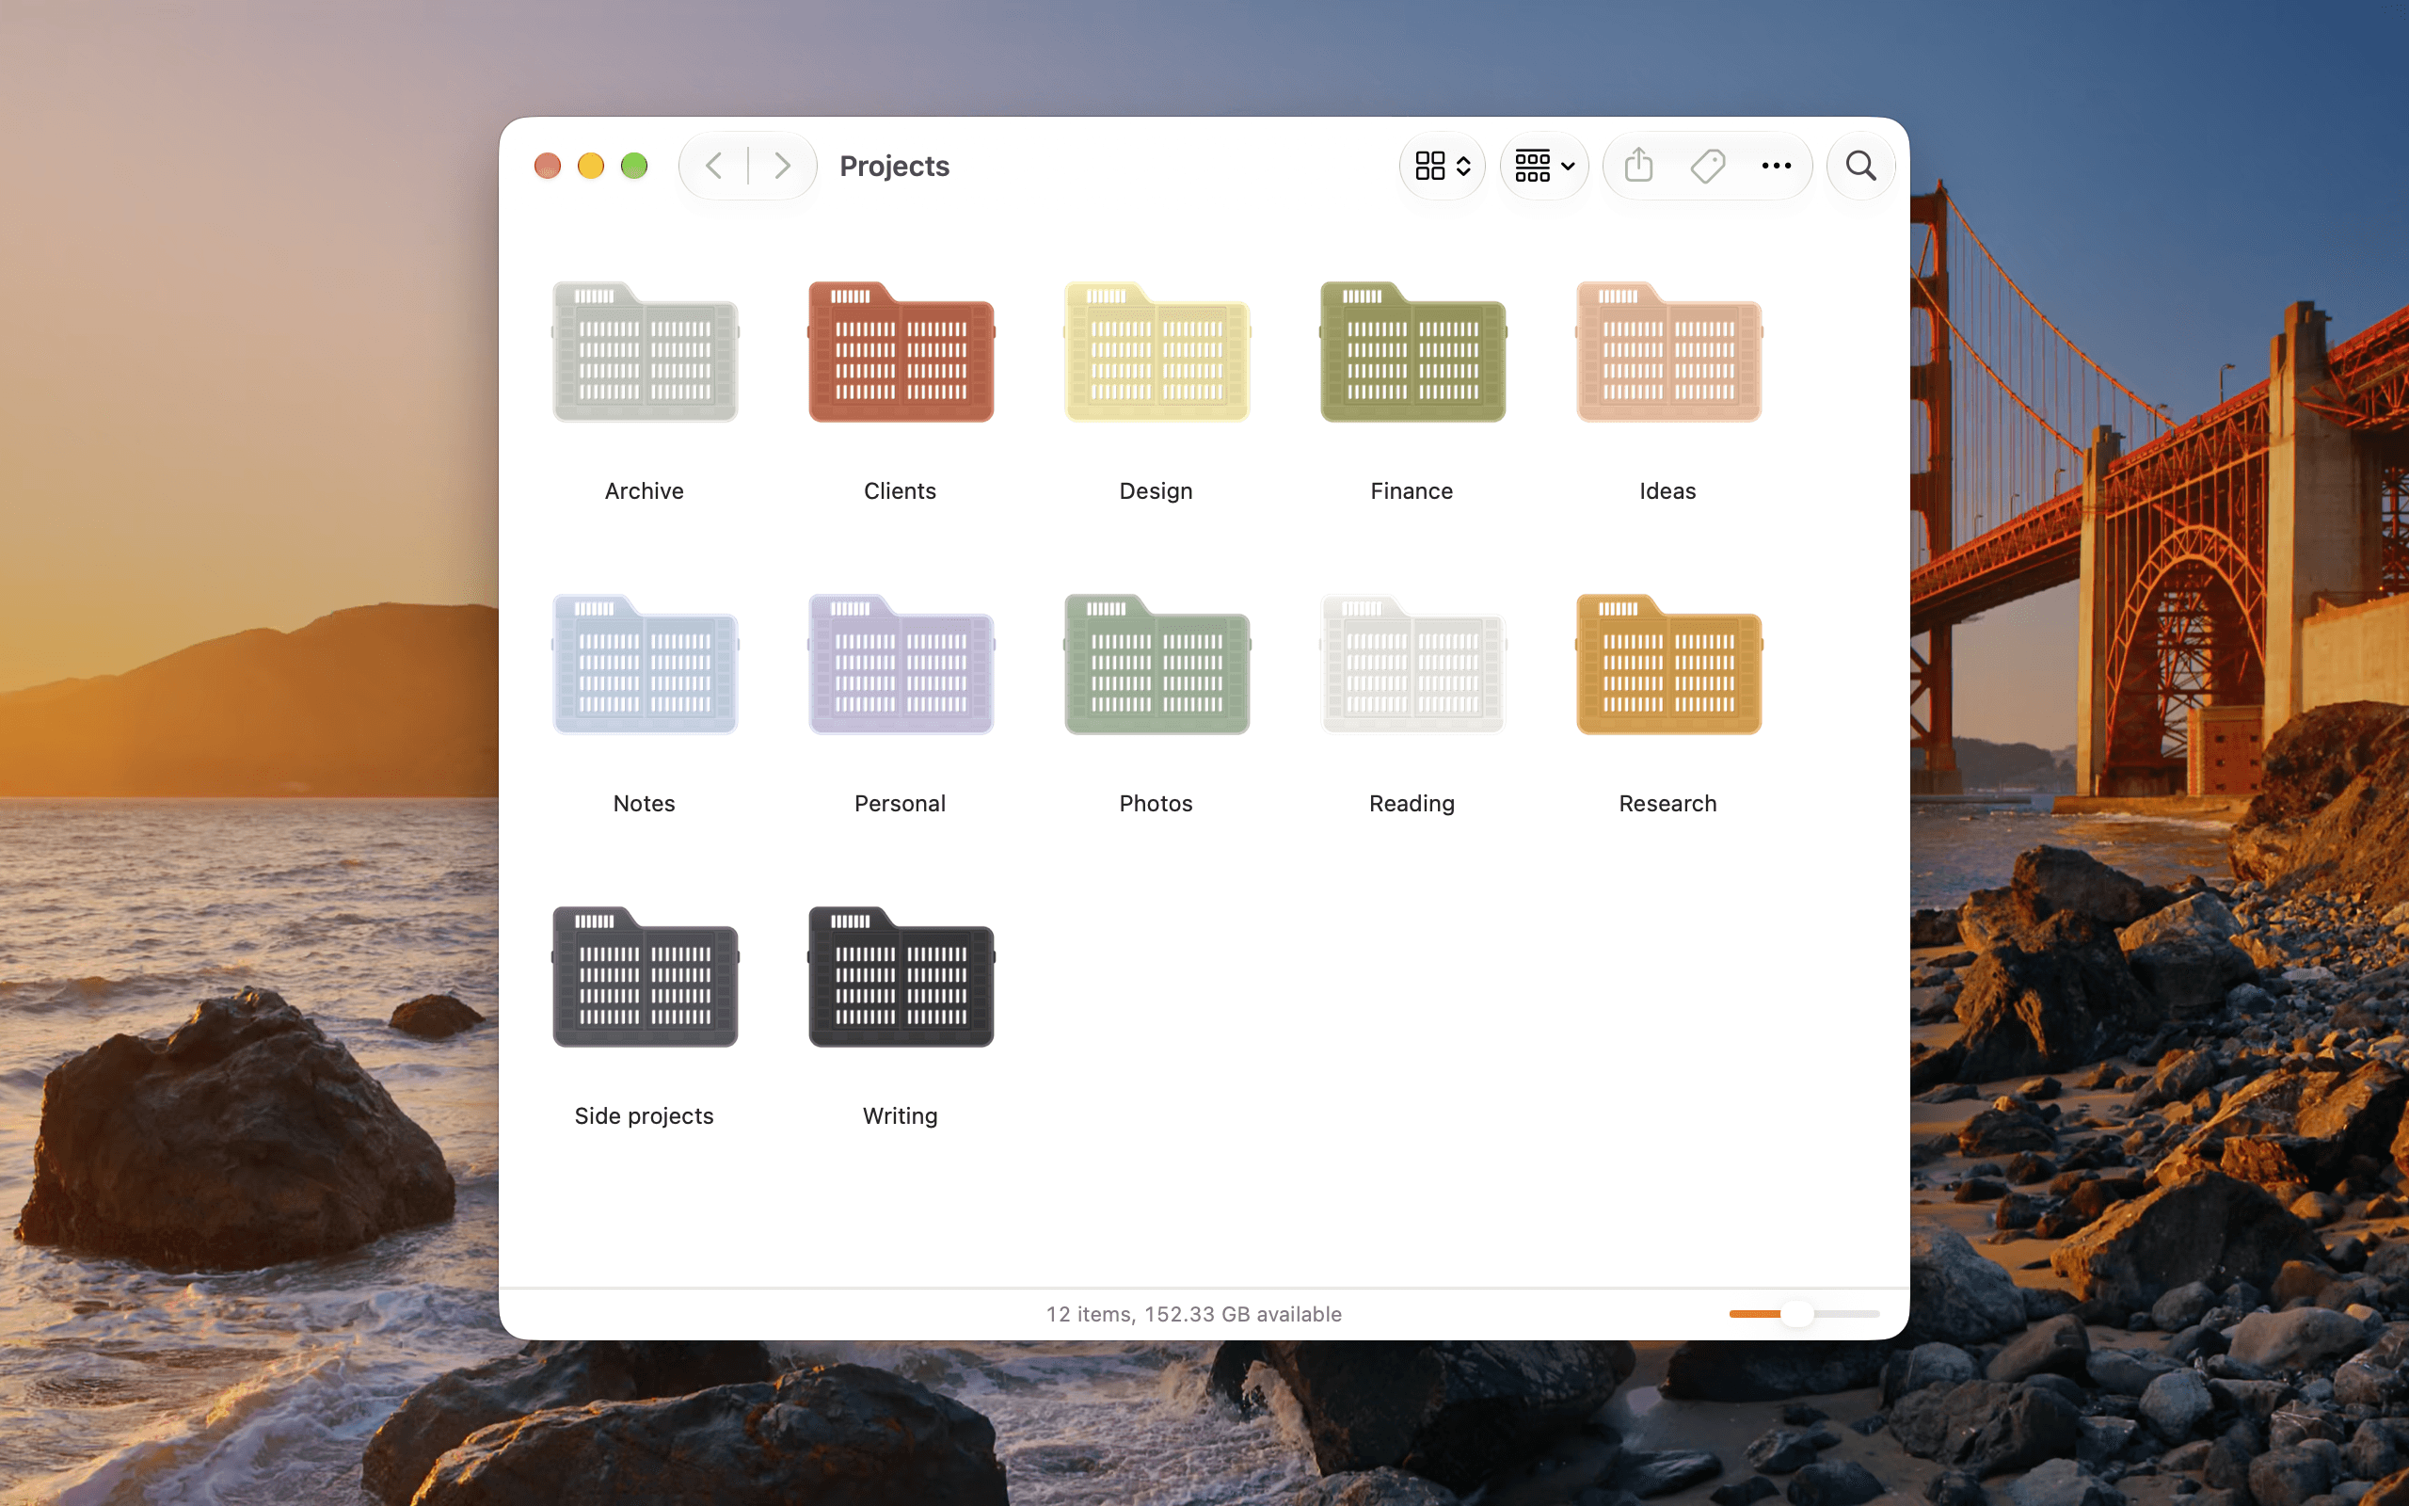
Task: Go back with the left chevron
Action: (x=713, y=166)
